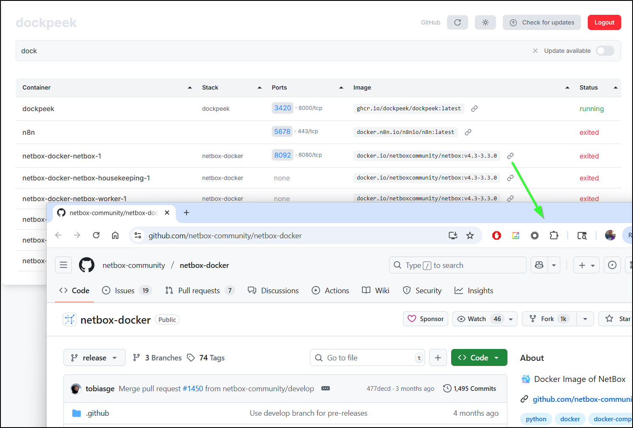Open the GitHub hamburger navigation menu
Screen dimensions: 633x428
(x=63, y=265)
